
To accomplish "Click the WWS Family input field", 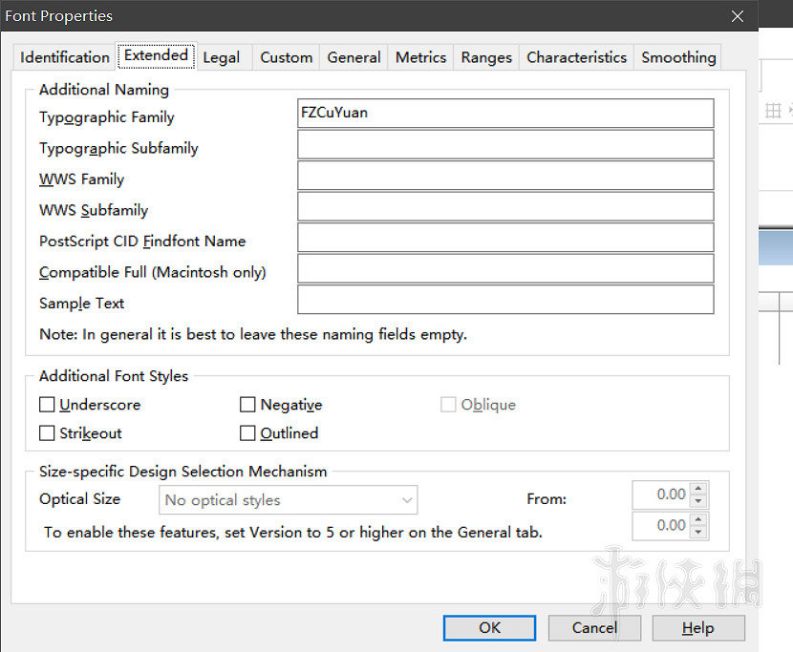I will point(505,176).
